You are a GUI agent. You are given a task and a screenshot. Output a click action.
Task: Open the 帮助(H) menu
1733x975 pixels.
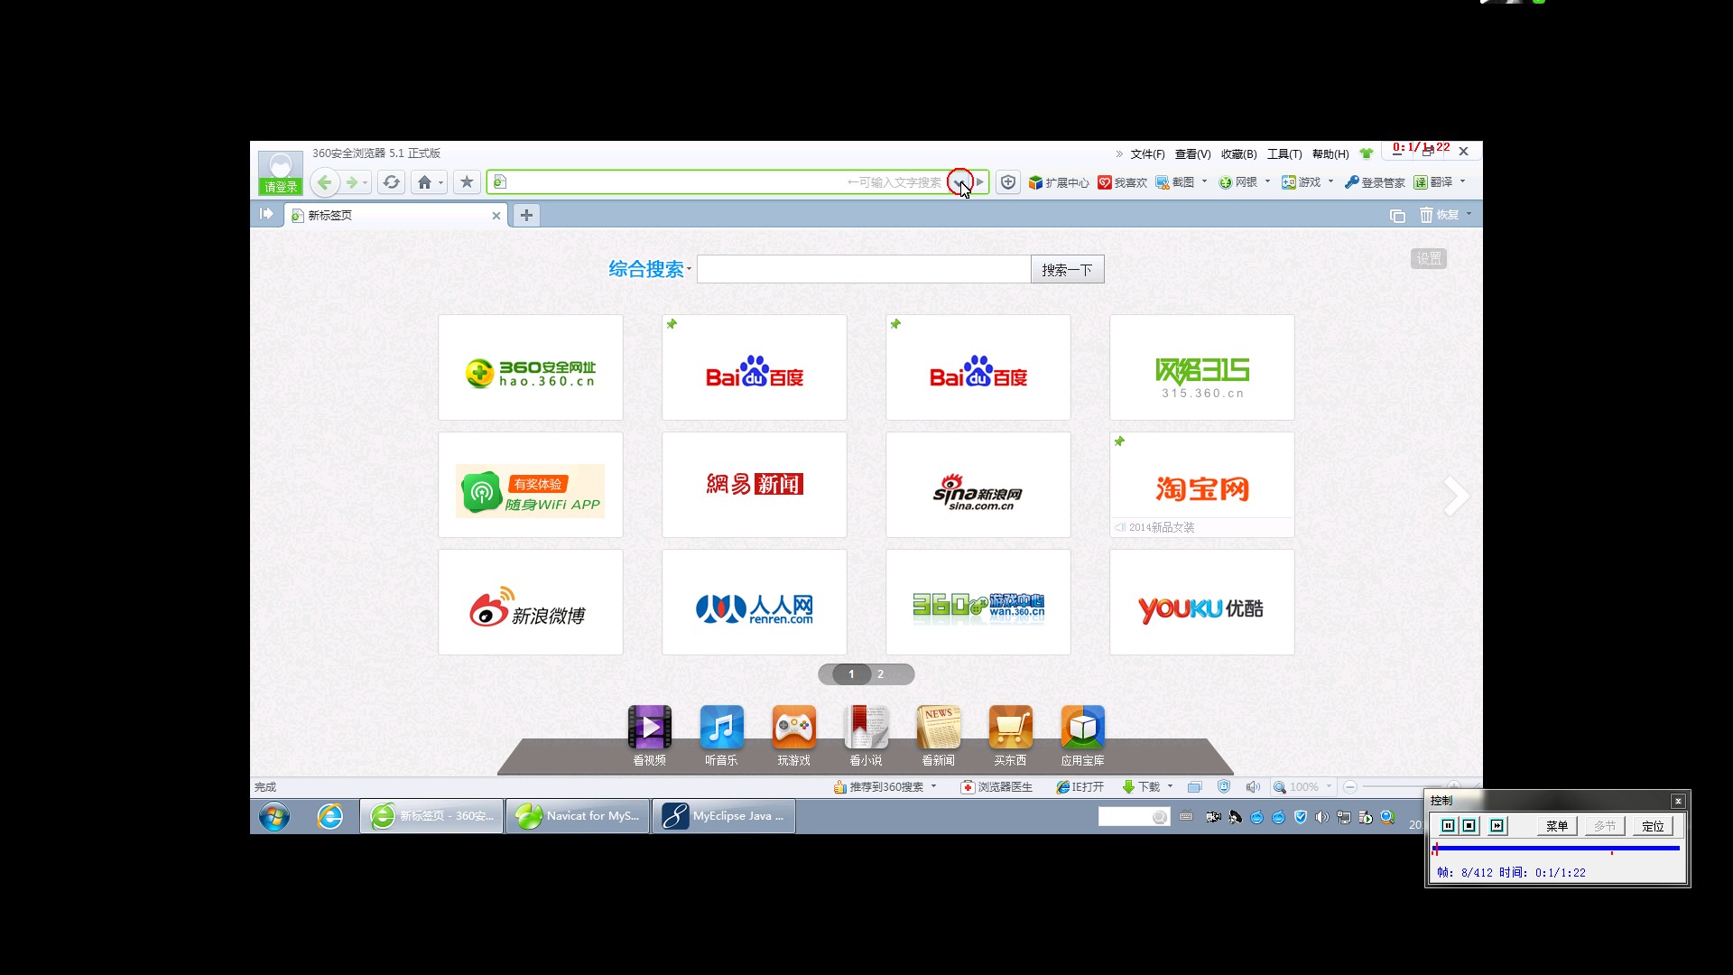coord(1330,154)
